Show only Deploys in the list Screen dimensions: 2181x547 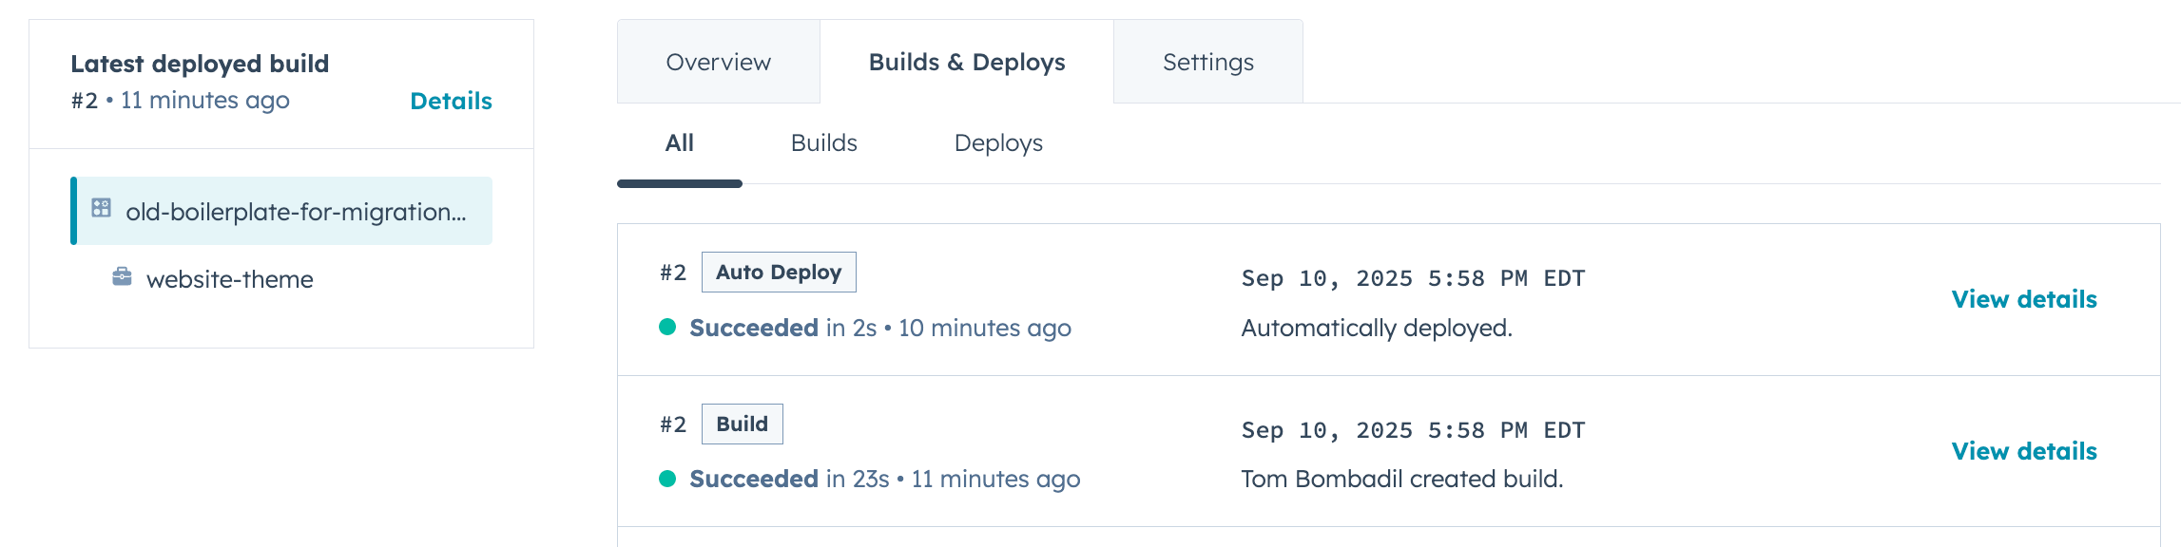(x=998, y=143)
